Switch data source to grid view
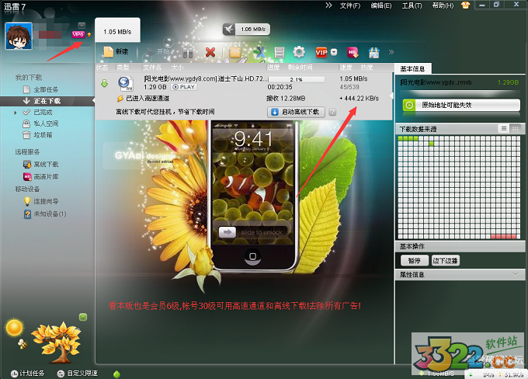 coord(516,129)
